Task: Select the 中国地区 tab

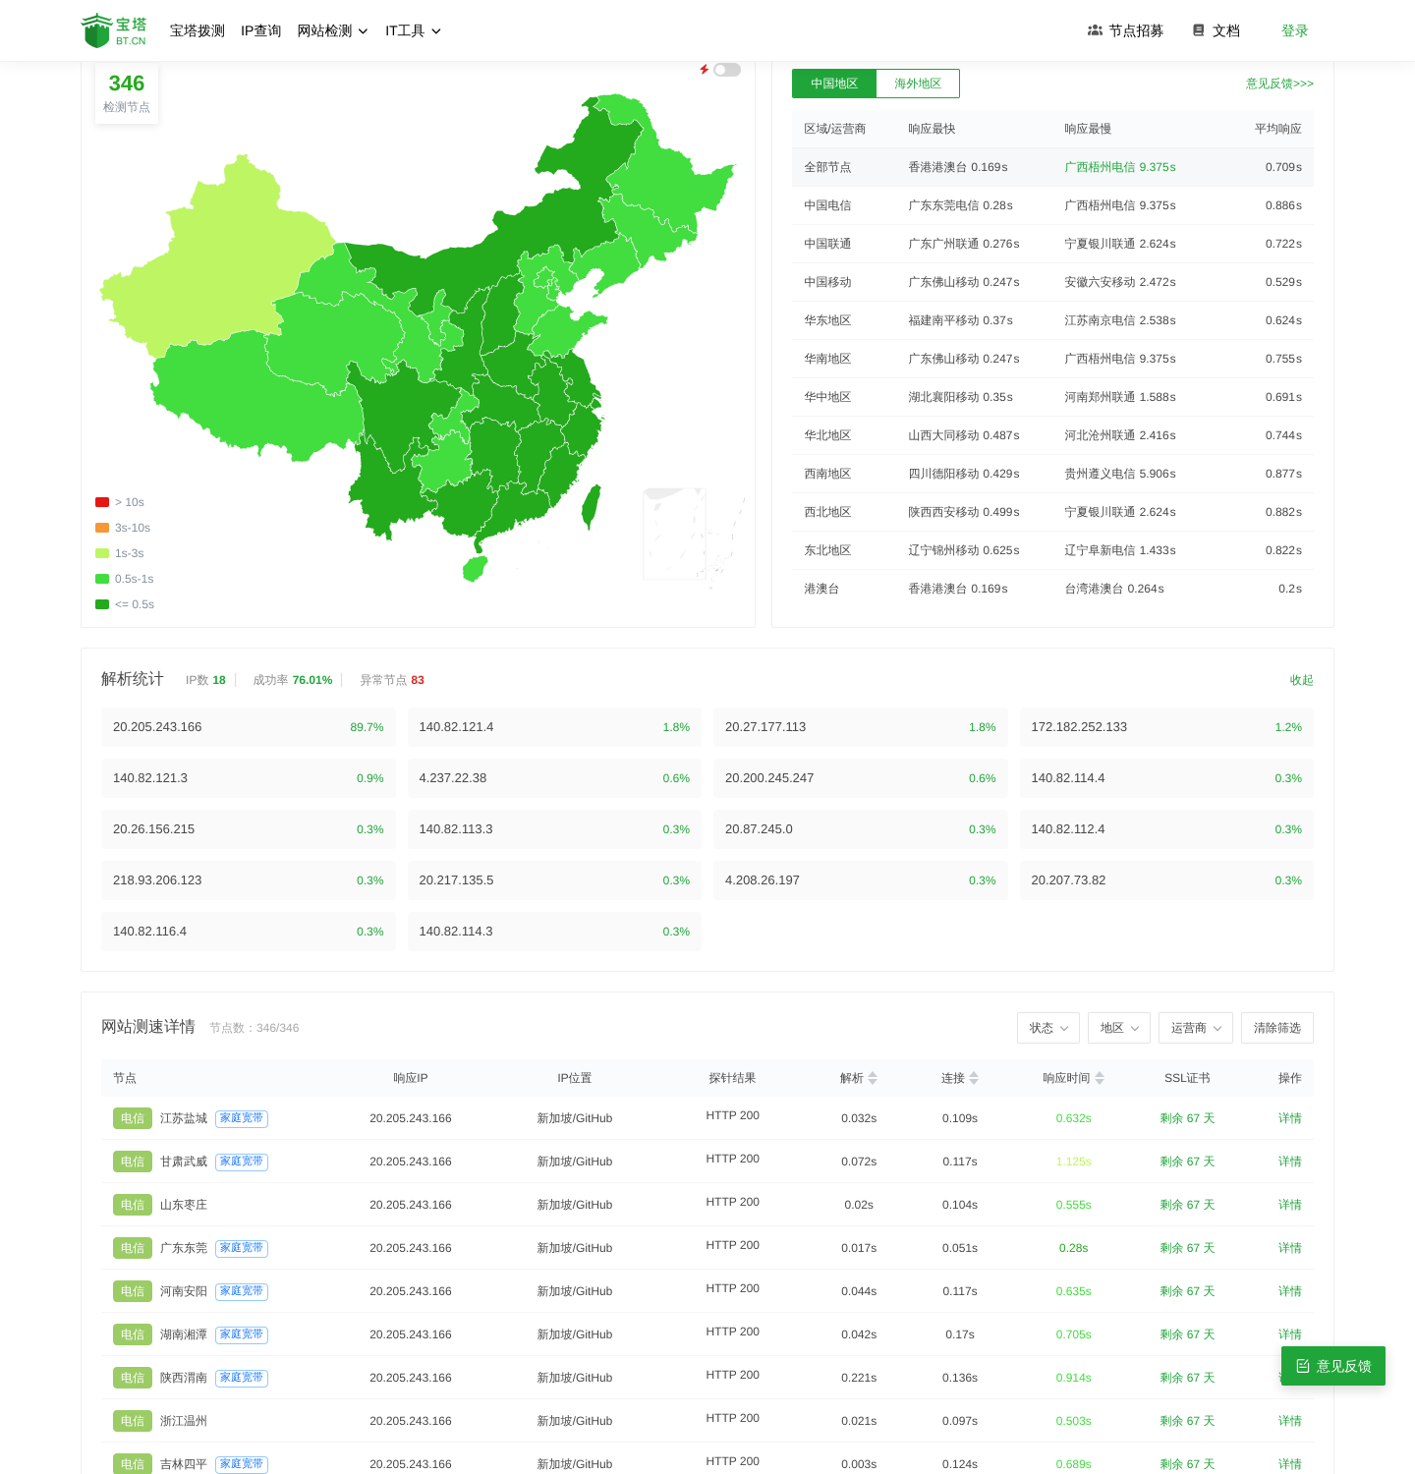Action: (834, 84)
